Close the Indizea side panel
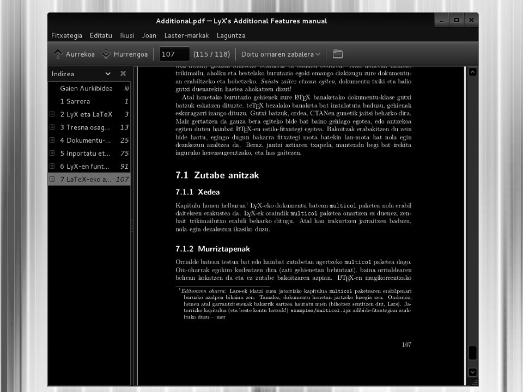 [x=123, y=73]
